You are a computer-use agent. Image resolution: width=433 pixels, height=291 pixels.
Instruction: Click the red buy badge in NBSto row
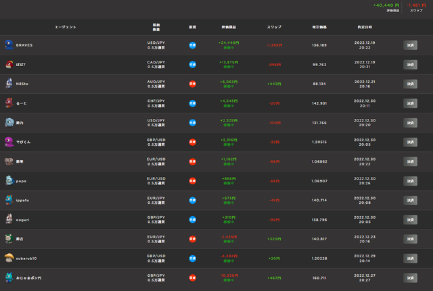[x=192, y=84]
